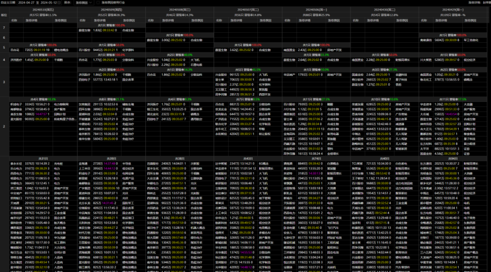Click the 2025万 10:30:37 detail cell
Image resolution: width=491 pixels, height=272 pixels.
[447, 163]
